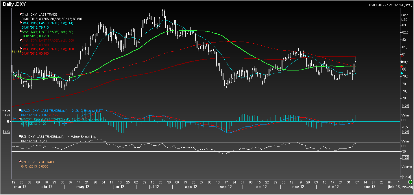Click the SMA 50 legend marker icon
This screenshot has width=414, height=195.
coord(21,31)
